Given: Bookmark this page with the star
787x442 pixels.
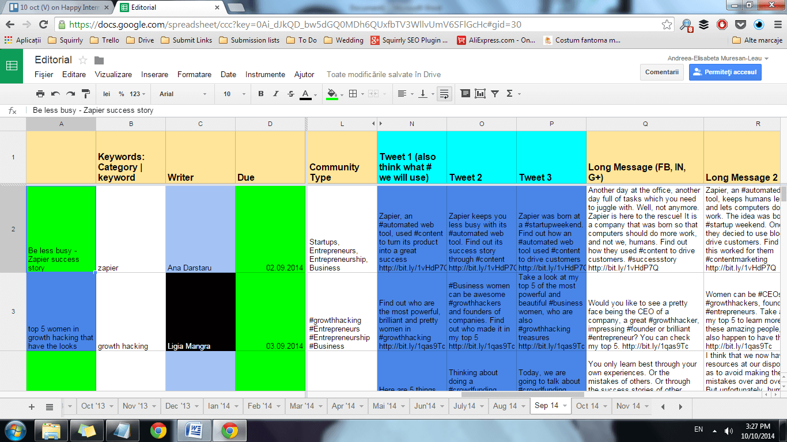Looking at the screenshot, I should click(x=667, y=25).
